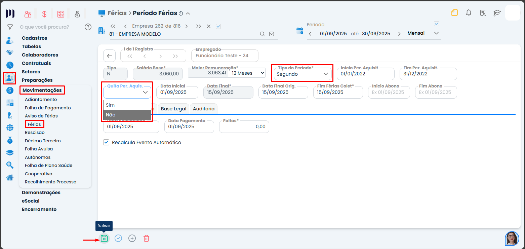Open the Rescisão submenu item
525x249 pixels.
(35, 132)
